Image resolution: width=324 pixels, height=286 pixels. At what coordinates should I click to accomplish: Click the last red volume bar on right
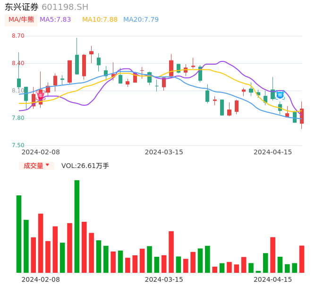[302, 259]
